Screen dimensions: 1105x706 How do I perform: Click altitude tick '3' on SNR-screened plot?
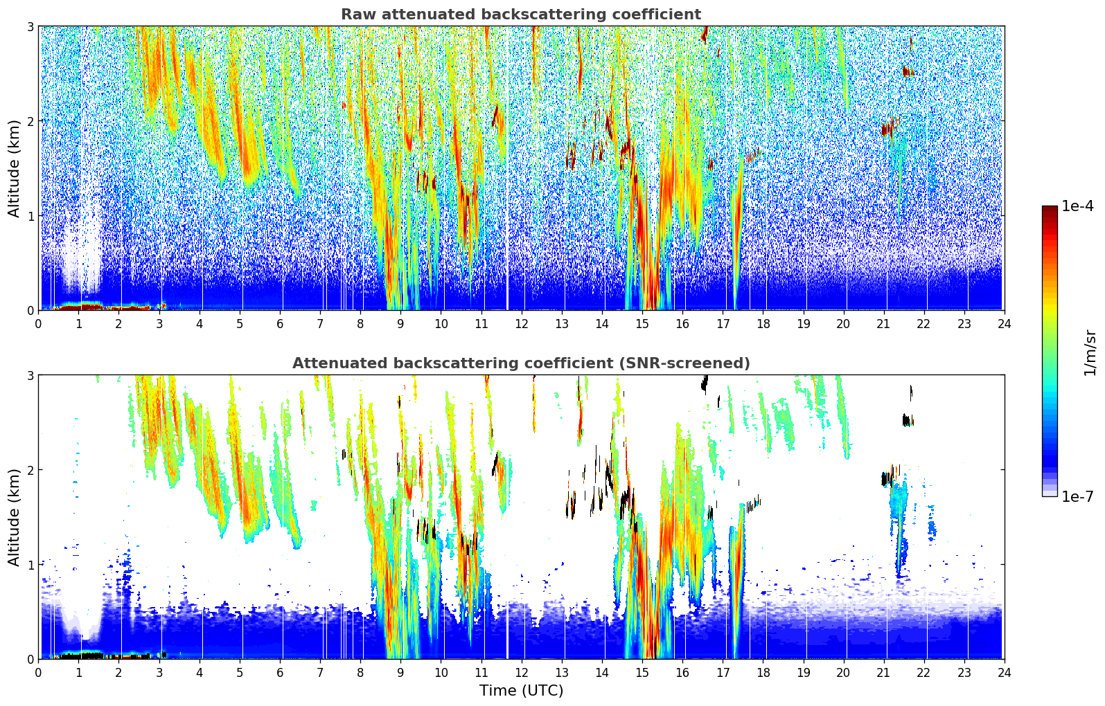point(30,375)
